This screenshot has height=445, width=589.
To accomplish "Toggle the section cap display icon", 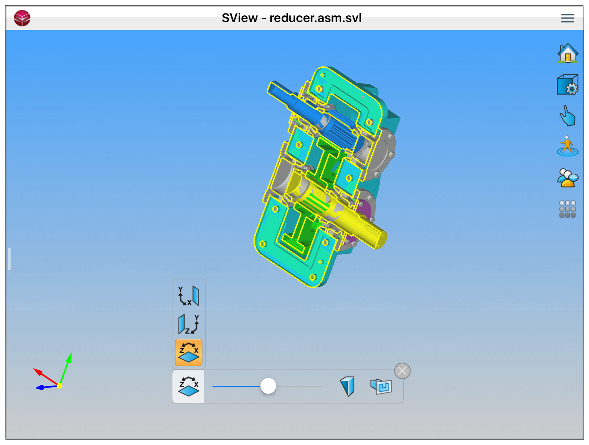I will point(381,386).
